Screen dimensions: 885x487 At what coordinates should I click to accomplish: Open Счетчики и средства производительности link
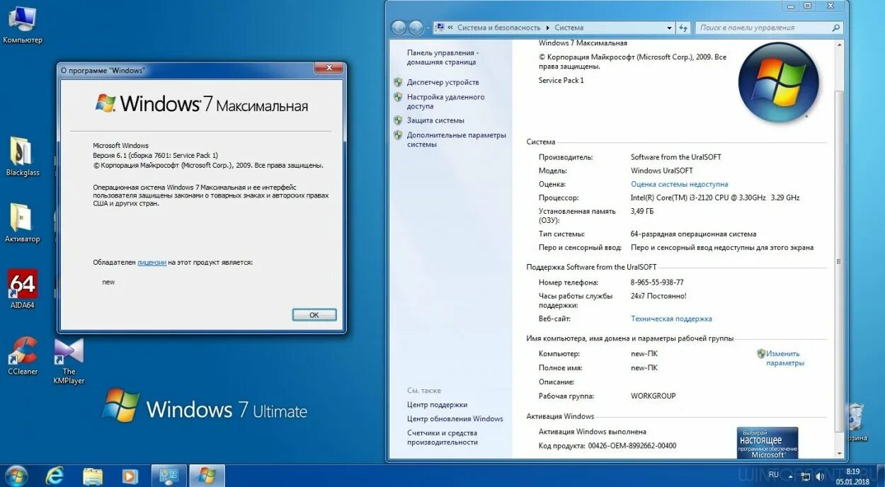click(x=442, y=437)
